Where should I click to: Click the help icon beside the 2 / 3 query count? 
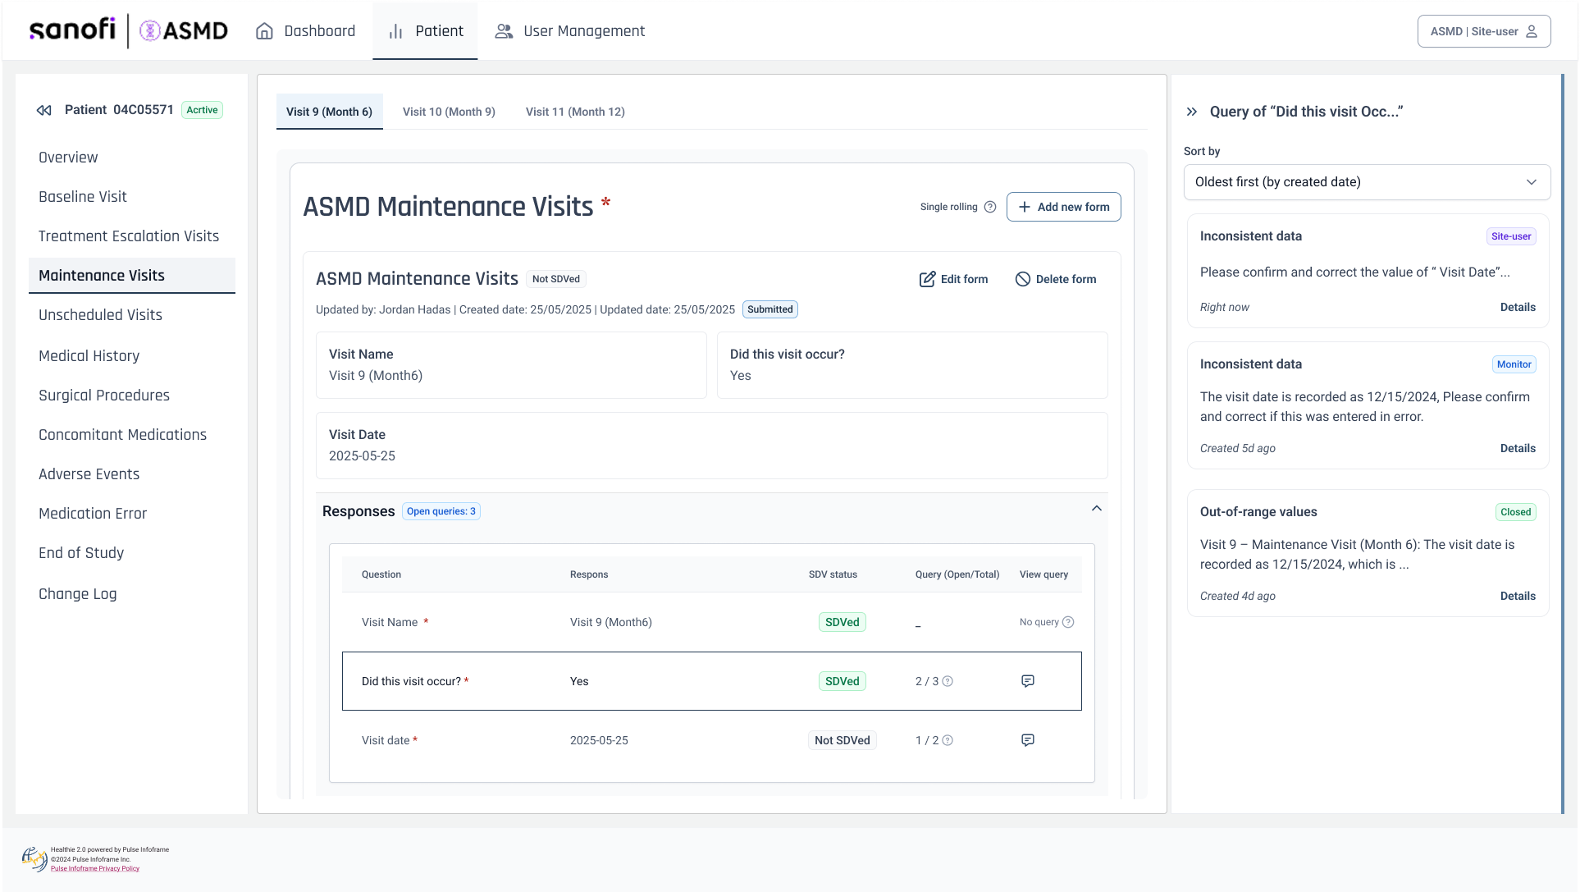948,681
